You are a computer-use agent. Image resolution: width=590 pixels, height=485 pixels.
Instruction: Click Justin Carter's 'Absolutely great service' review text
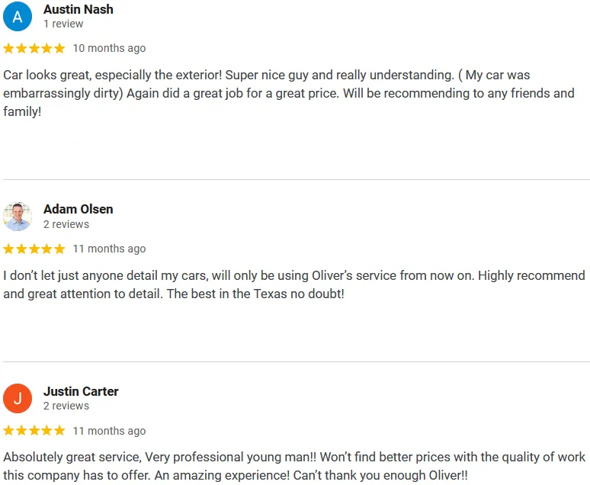coord(294,466)
